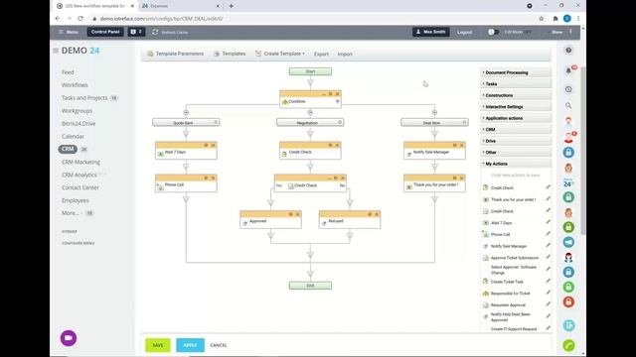The image size is (636, 357).
Task: Open the notifications bell in right sidebar
Action: point(568,70)
